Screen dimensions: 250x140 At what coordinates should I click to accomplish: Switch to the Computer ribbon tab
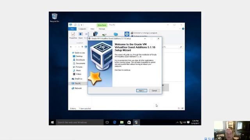pyautogui.click(x=82, y=29)
